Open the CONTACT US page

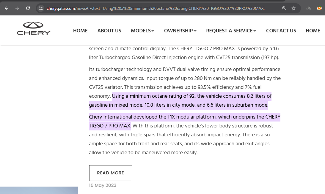pos(281,31)
